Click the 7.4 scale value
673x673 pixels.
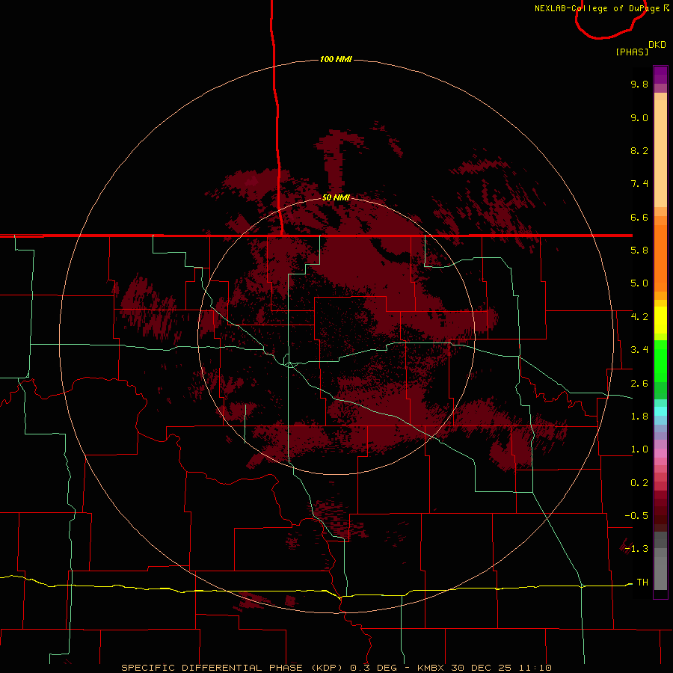coord(639,184)
